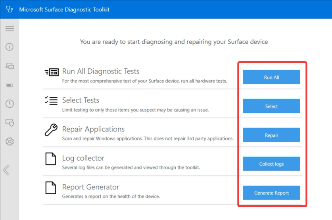Viewport: 332px width, 220px height.
Task: Click the Collect logs button
Action: tap(271, 164)
